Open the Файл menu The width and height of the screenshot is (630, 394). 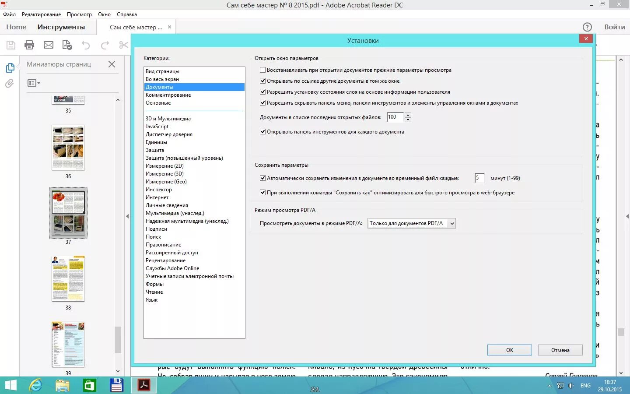(x=9, y=14)
